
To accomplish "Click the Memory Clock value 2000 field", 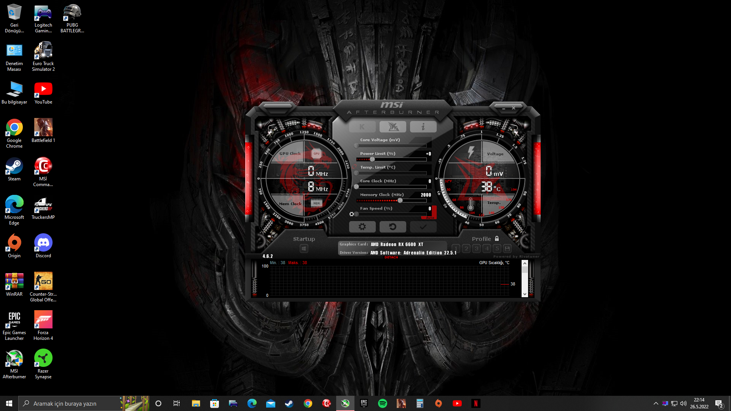I will [x=426, y=195].
